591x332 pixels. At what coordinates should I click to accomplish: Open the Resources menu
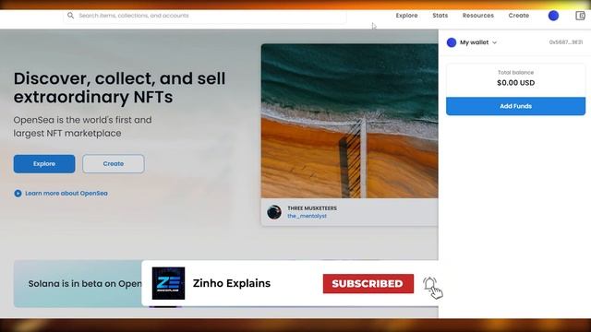coord(478,16)
